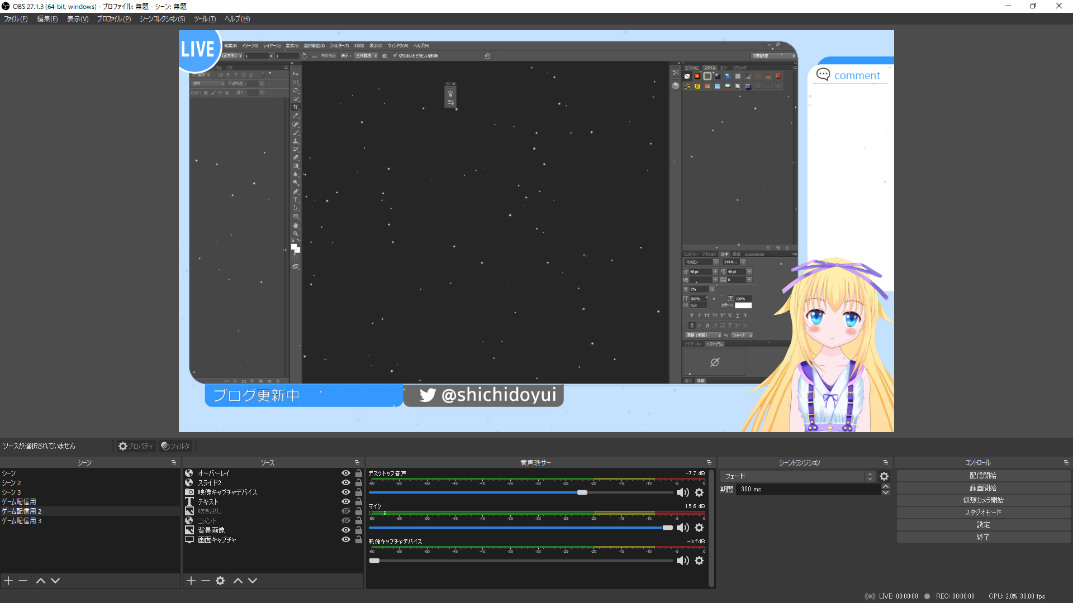Select the 背景画像 source row
Screen dimensions: 1073x603
(273, 530)
